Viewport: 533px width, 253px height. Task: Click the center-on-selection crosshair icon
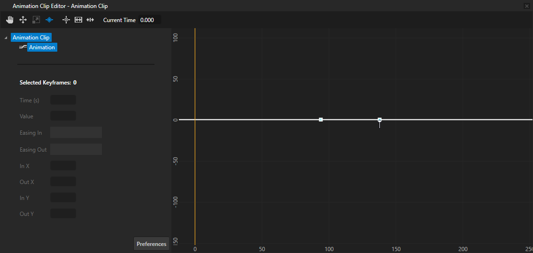tap(66, 20)
